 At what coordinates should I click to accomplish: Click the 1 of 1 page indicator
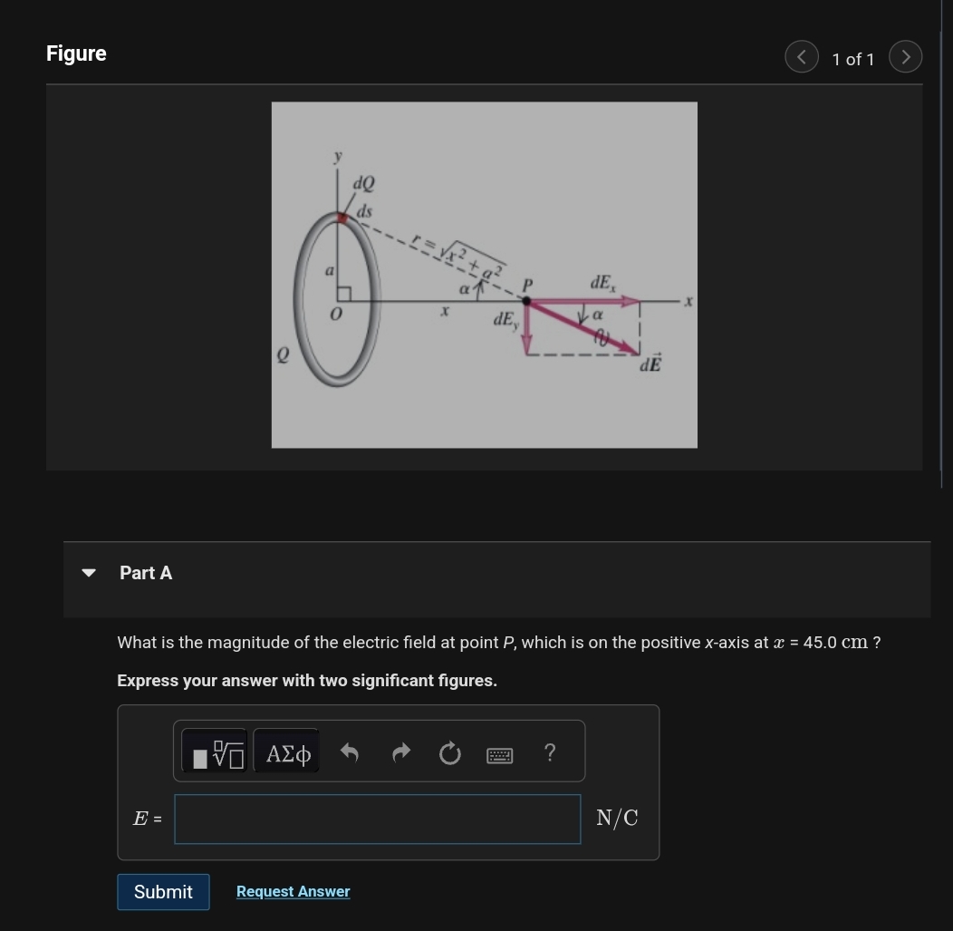pos(852,58)
